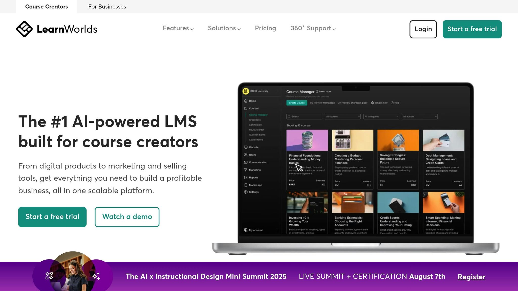Click the Website monitor icon in the sidebar
Image resolution: width=518 pixels, height=291 pixels.
[246, 147]
